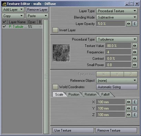Click Y scale 100 mm field

[x=111, y=108]
